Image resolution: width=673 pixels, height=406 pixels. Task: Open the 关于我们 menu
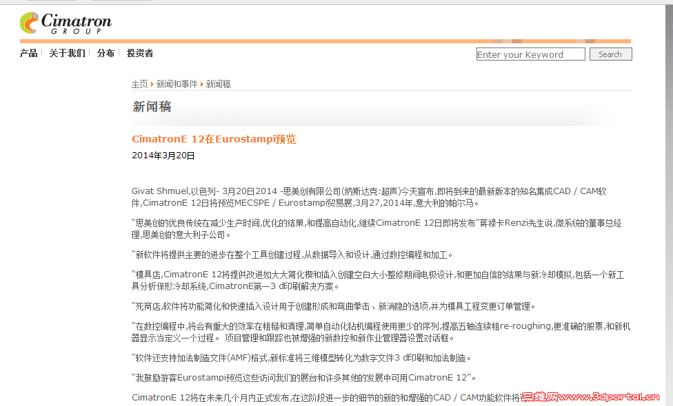tap(67, 53)
